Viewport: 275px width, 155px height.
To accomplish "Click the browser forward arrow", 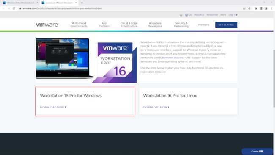I will [x=8, y=8].
